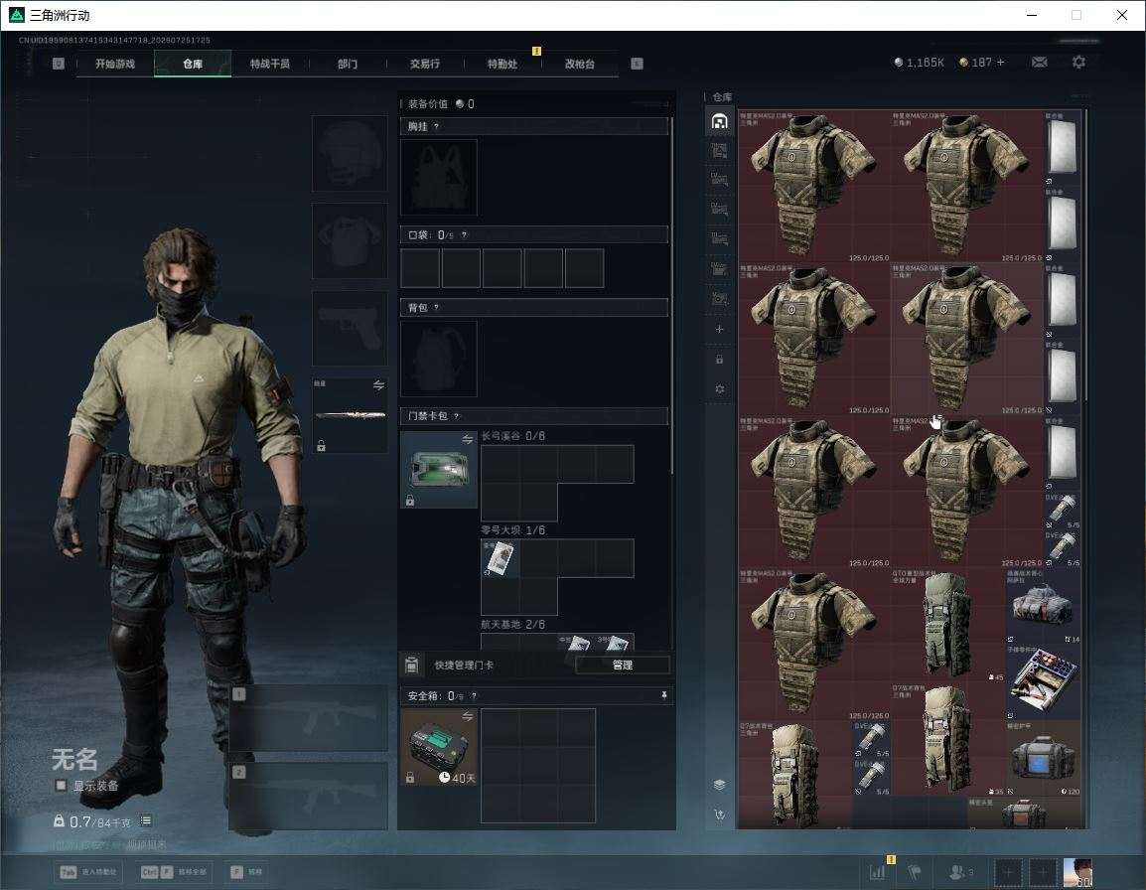
Task: Click the warehouse vertical scrollbar
Action: click(x=1085, y=256)
